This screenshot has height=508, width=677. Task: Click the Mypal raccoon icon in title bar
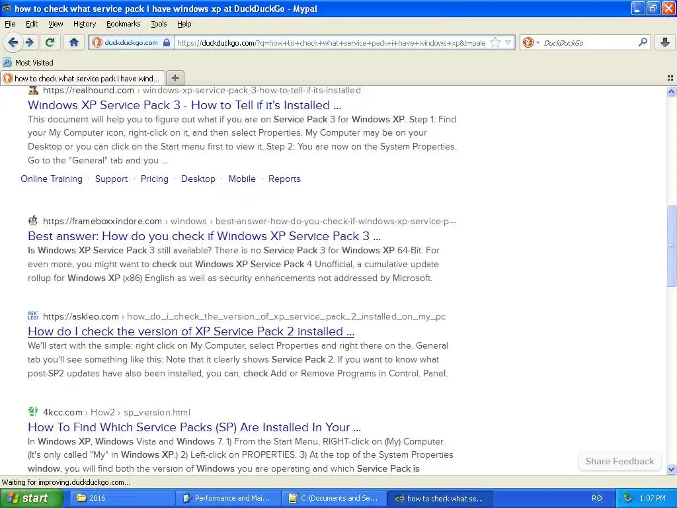click(6, 8)
